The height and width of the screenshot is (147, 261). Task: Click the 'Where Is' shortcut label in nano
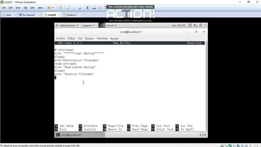coord(115,129)
